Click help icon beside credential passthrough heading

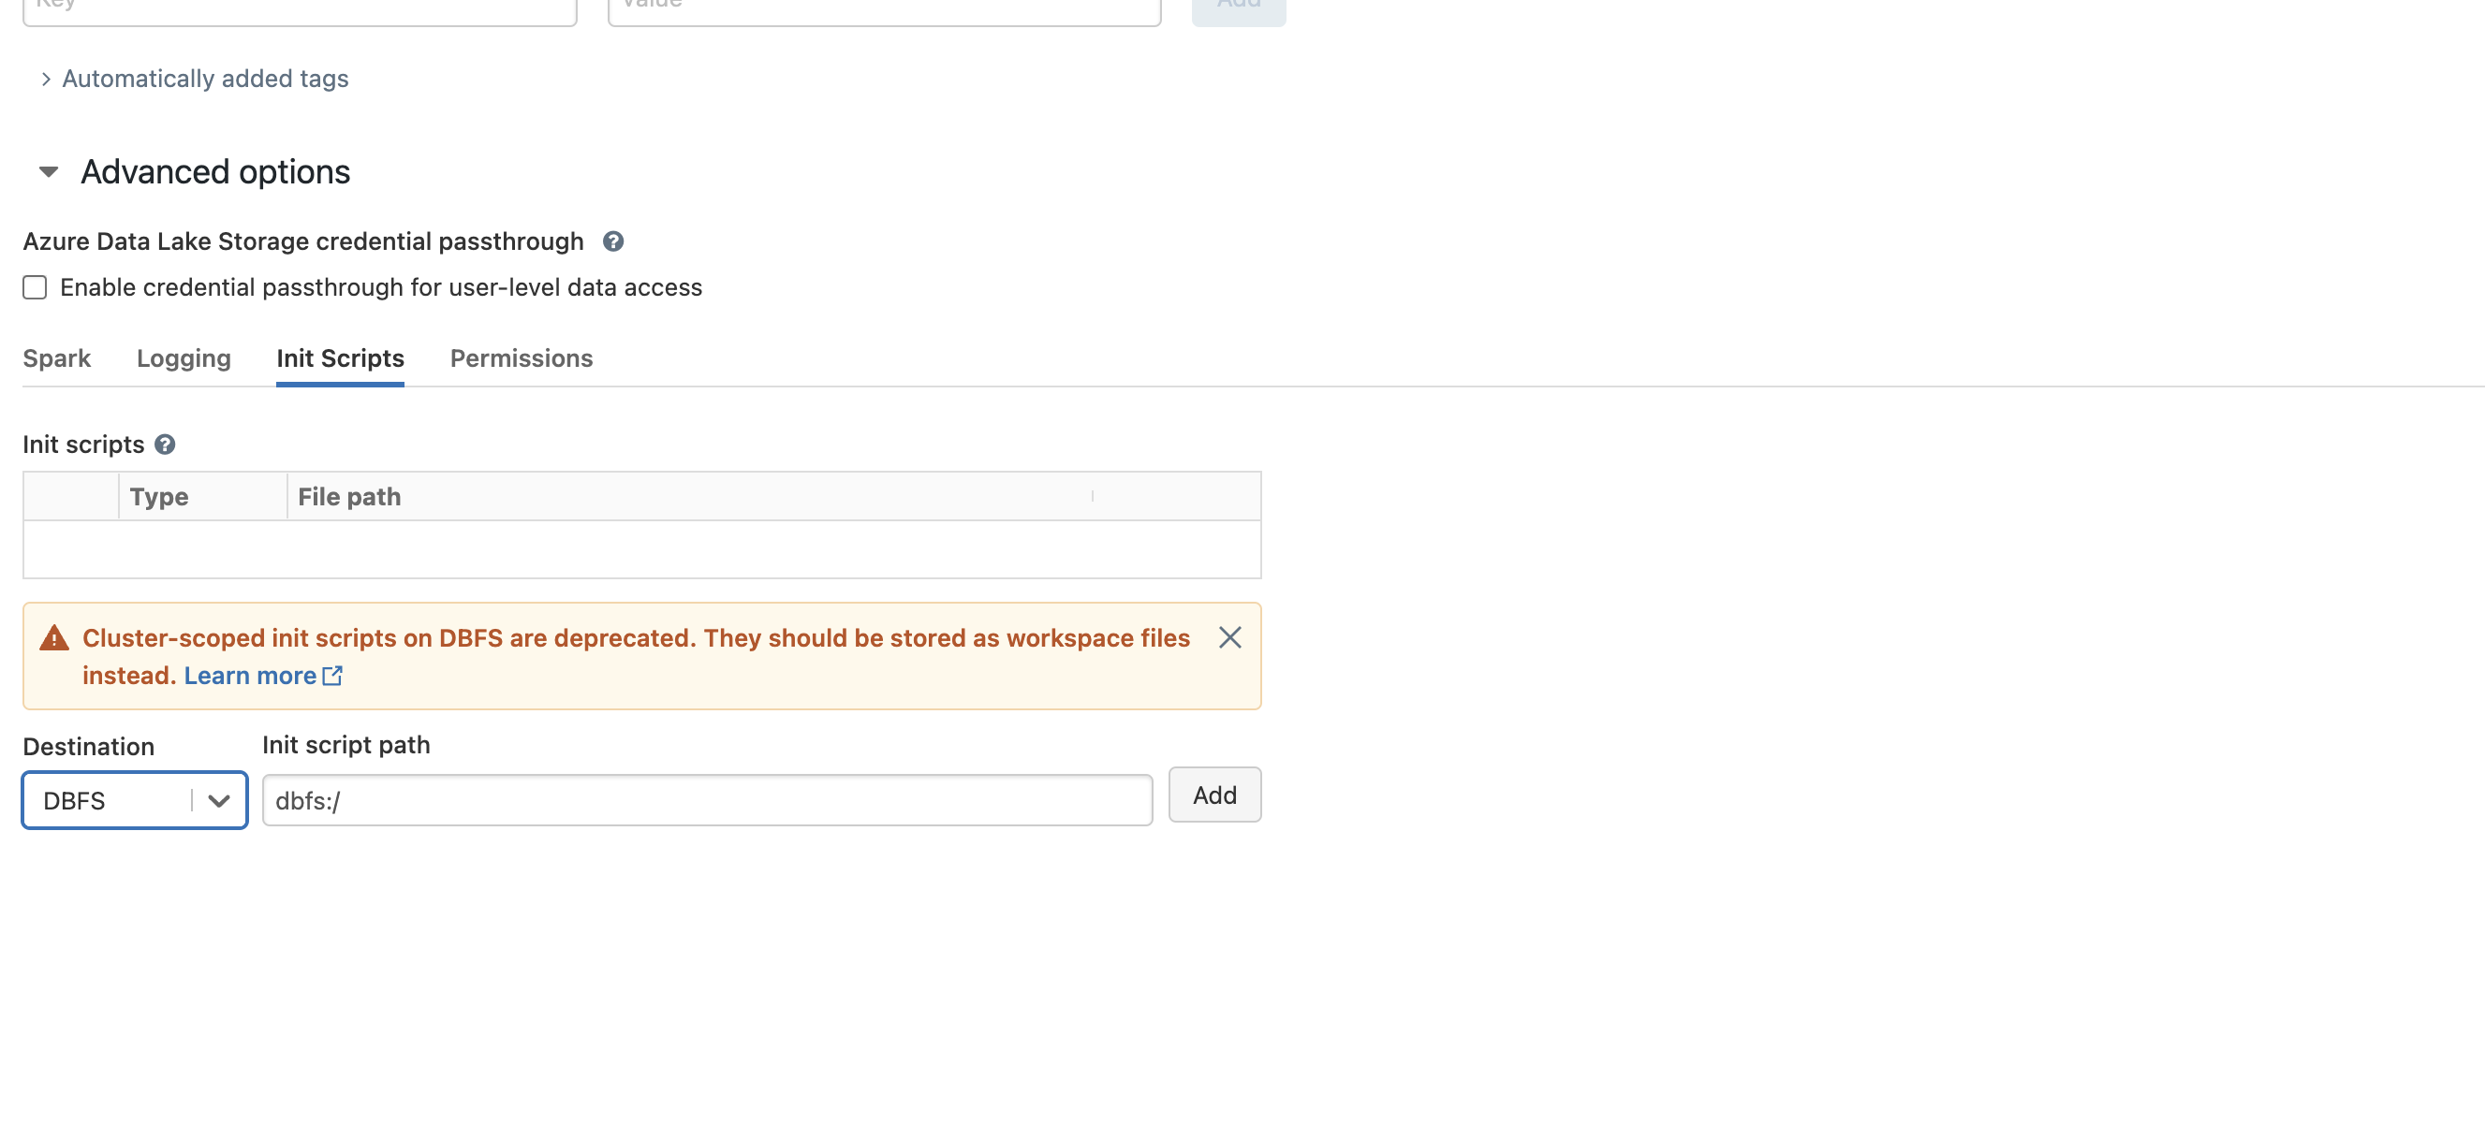point(612,241)
